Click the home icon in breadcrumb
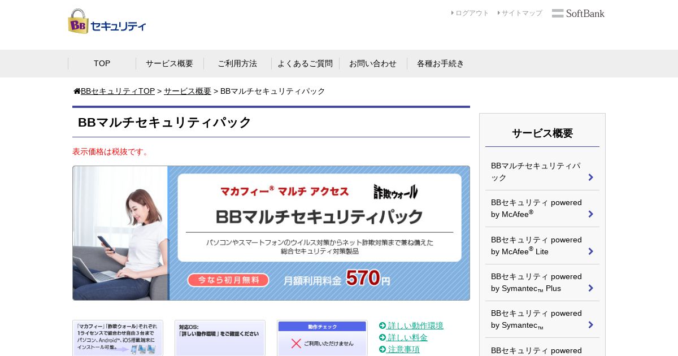The height and width of the screenshot is (356, 678). [x=77, y=91]
